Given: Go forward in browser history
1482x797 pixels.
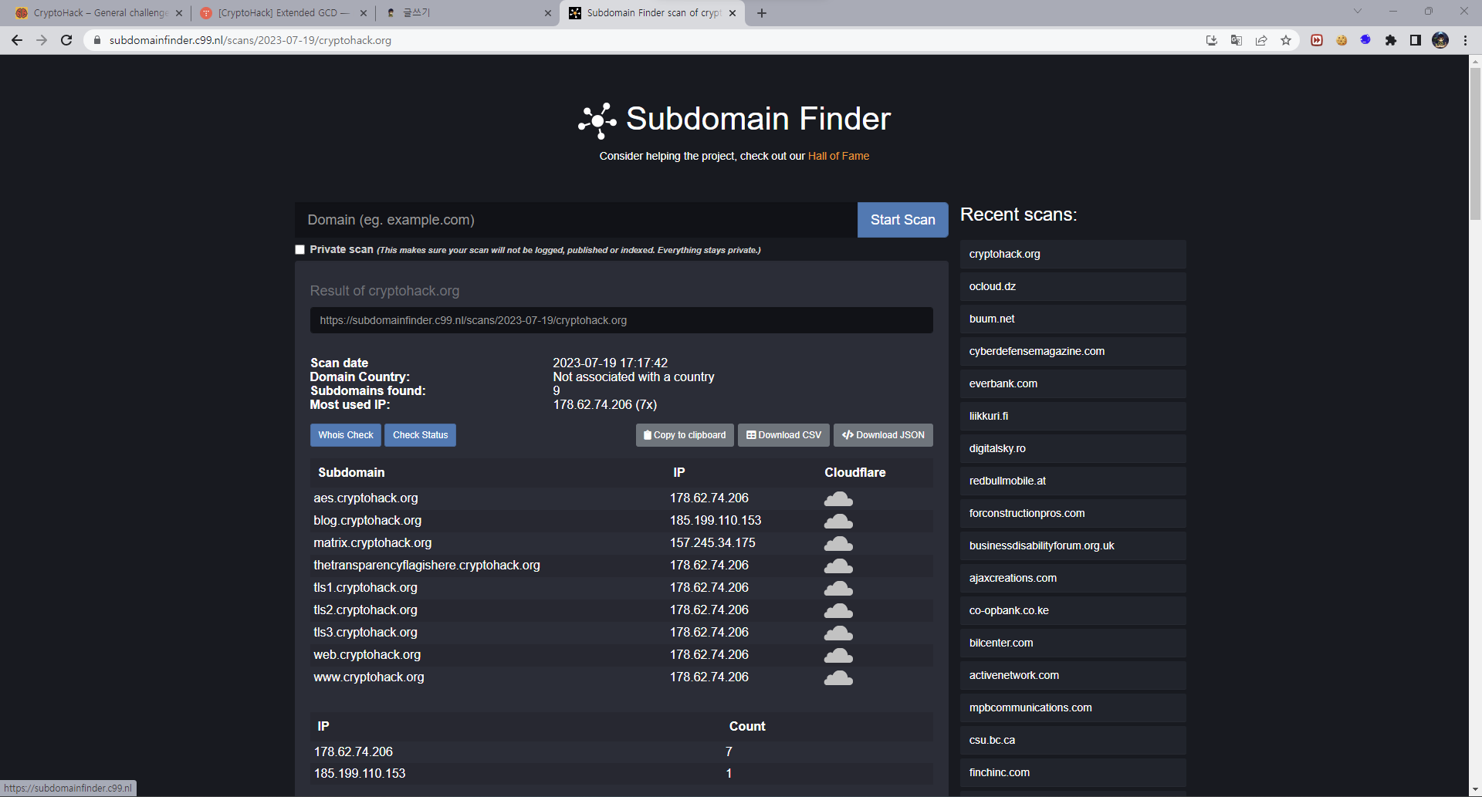Looking at the screenshot, I should (x=42, y=40).
